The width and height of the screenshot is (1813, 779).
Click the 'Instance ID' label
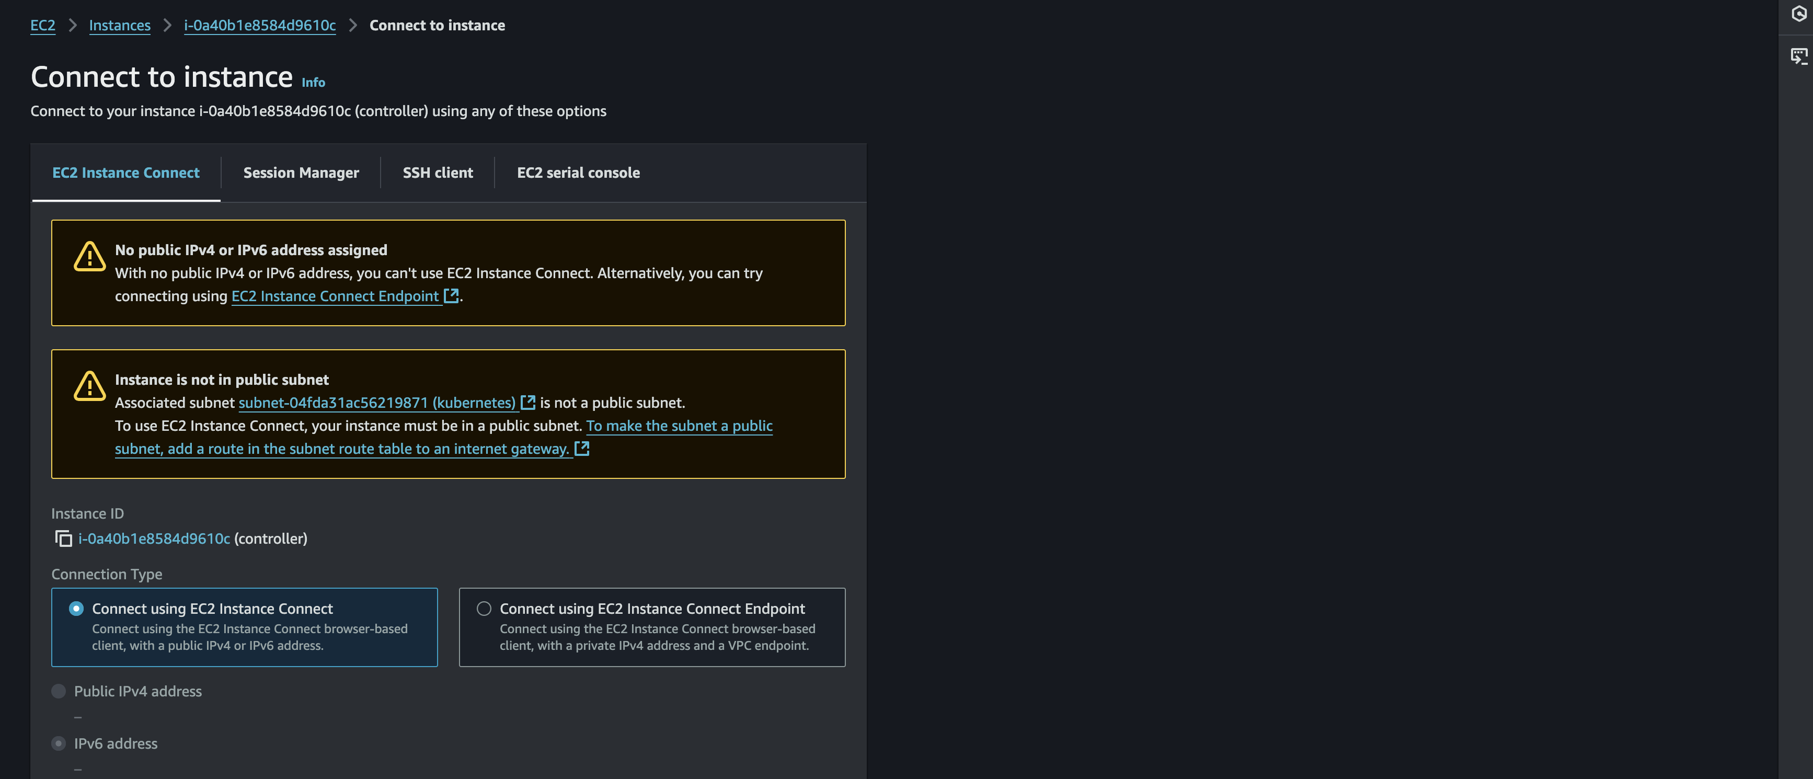pyautogui.click(x=87, y=514)
